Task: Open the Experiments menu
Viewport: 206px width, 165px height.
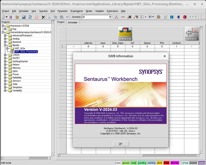Action: [x=77, y=11]
